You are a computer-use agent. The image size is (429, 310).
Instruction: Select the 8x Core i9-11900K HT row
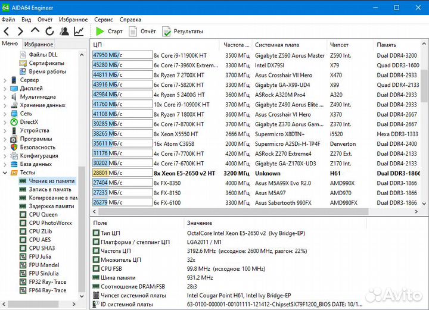(x=256, y=55)
